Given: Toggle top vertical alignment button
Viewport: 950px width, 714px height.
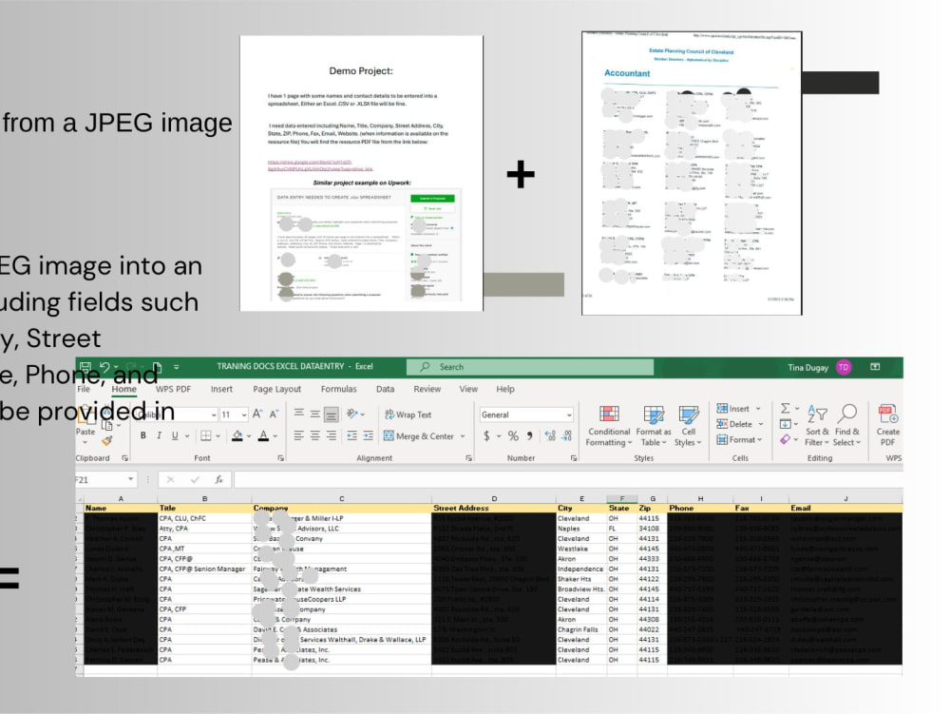Looking at the screenshot, I should tap(298, 415).
